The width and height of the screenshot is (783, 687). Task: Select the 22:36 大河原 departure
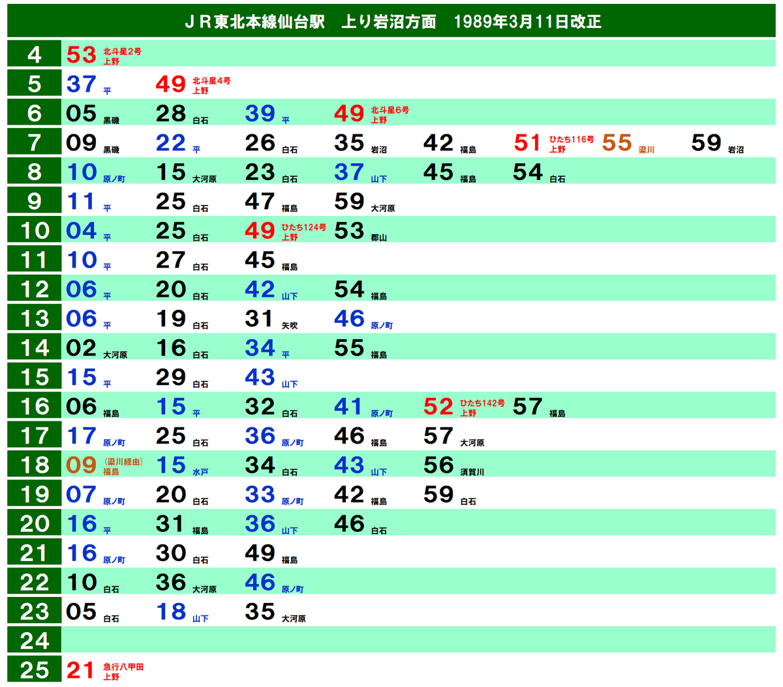pos(186,583)
